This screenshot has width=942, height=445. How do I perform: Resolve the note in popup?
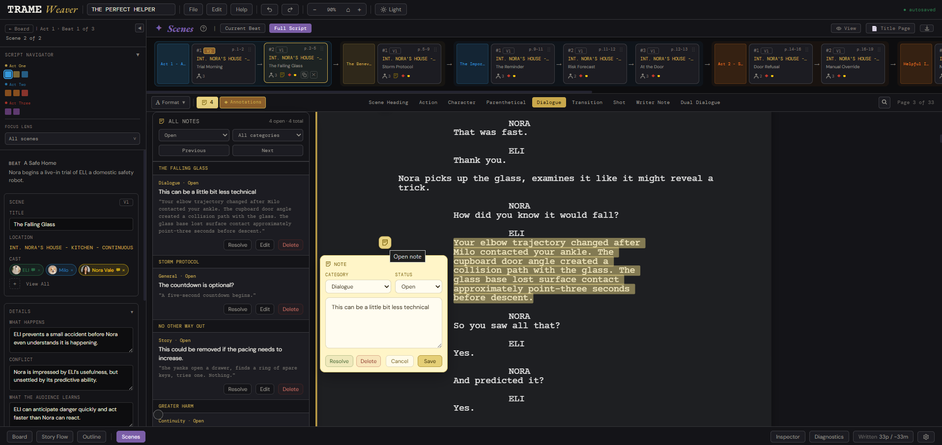[x=339, y=361]
